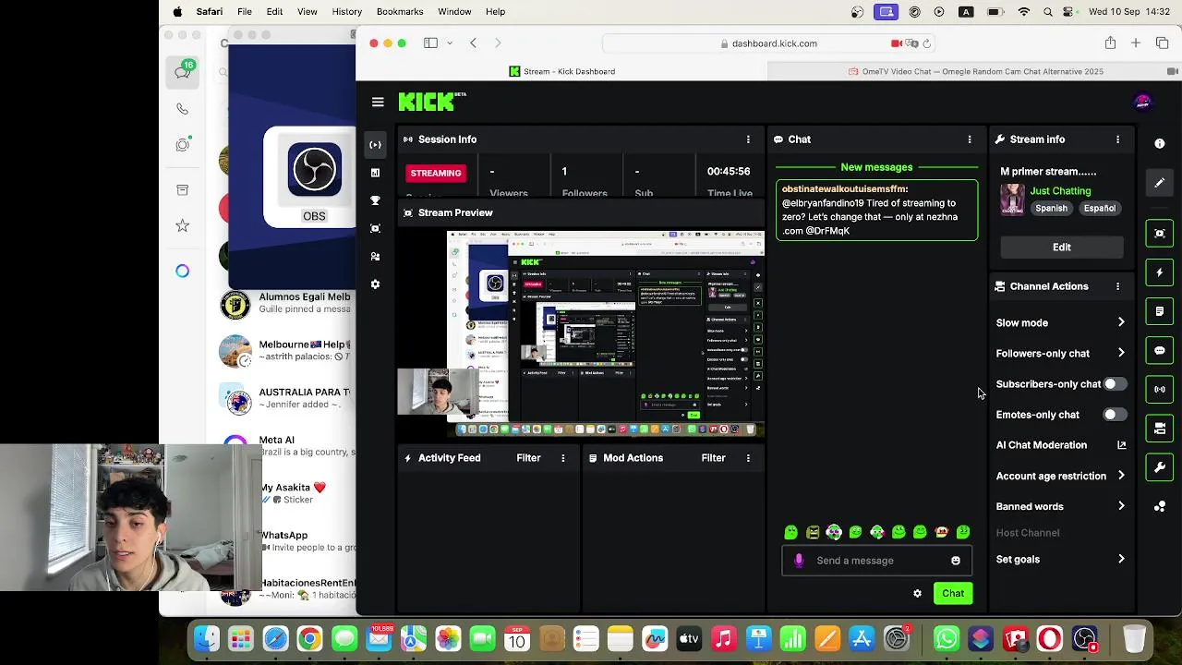The width and height of the screenshot is (1182, 665).
Task: Toggle the notes widget icon in right toolbar
Action: click(1160, 312)
